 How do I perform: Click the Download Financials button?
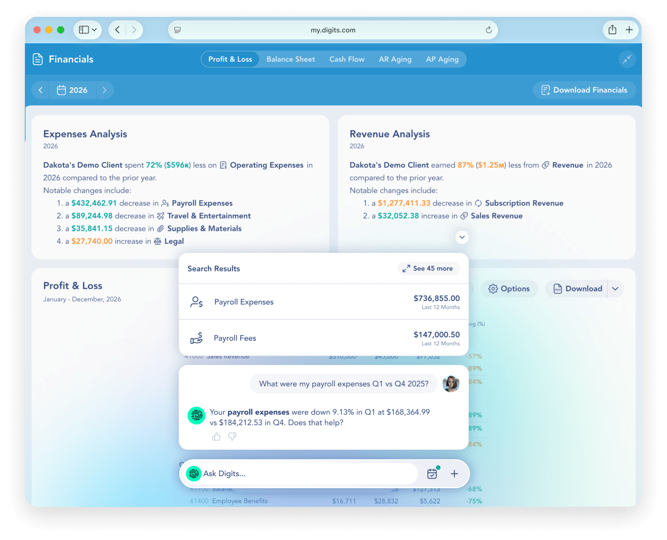(584, 90)
